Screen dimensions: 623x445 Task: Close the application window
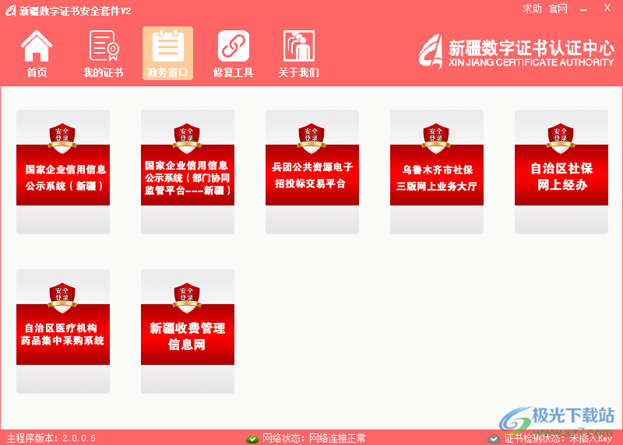(607, 8)
